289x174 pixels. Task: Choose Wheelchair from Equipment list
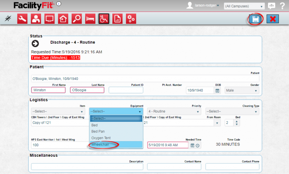coord(116,144)
